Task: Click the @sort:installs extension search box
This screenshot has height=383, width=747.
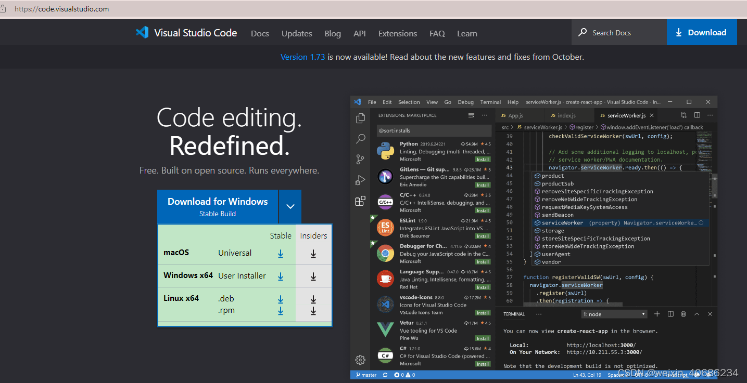Action: 434,130
